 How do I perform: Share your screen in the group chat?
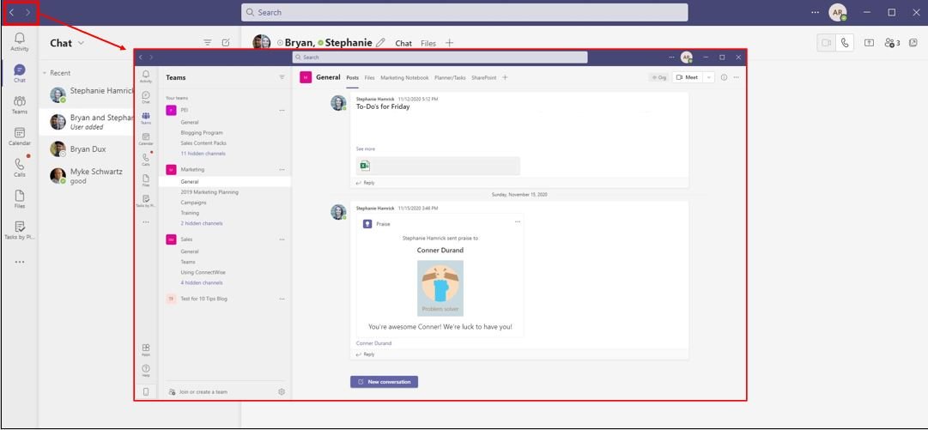click(869, 43)
